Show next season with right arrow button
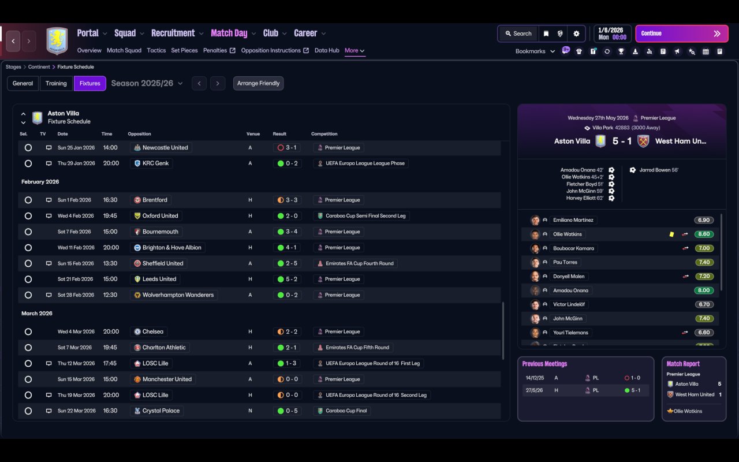Screen dimensions: 739x462 (218, 83)
